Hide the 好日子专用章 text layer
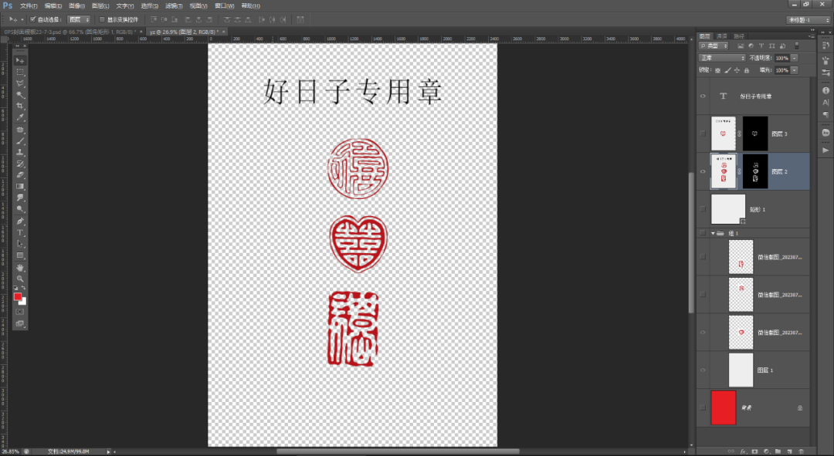 pos(703,95)
